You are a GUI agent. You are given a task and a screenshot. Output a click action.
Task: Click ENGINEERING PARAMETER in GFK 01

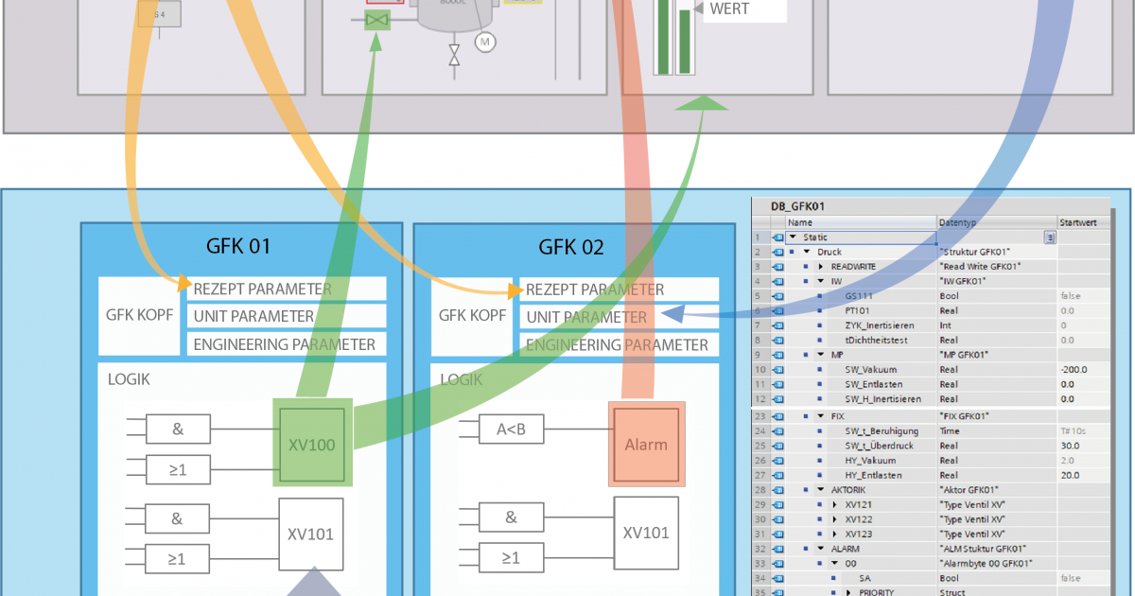[285, 344]
